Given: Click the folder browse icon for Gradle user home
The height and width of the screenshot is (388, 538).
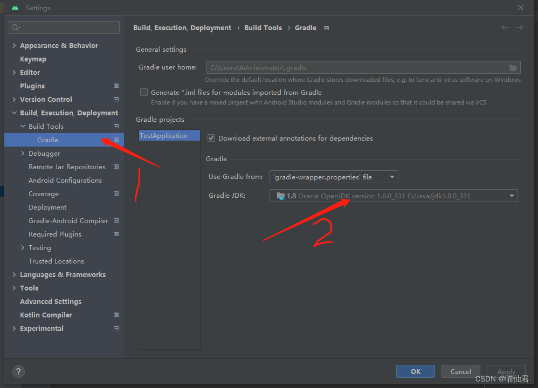Looking at the screenshot, I should [x=514, y=68].
